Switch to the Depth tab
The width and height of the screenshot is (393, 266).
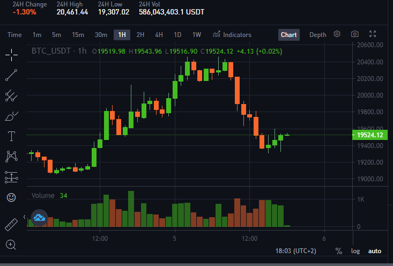pyautogui.click(x=318, y=35)
